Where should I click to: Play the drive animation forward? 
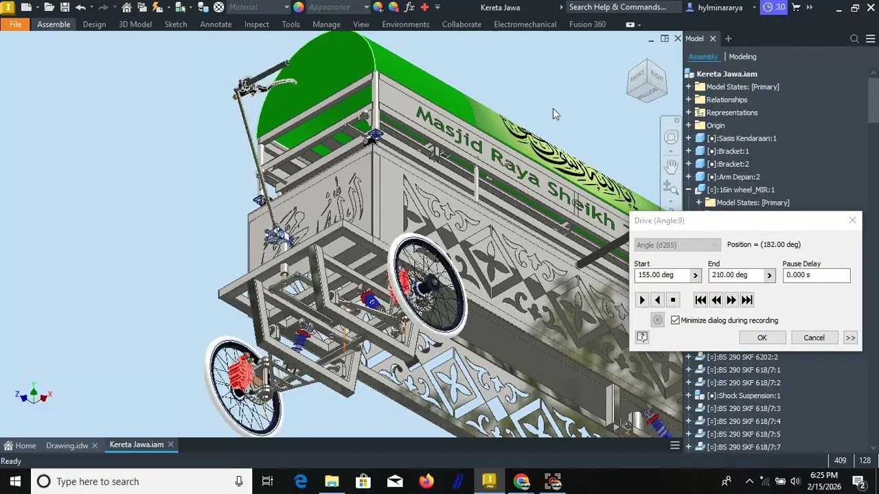(x=642, y=300)
